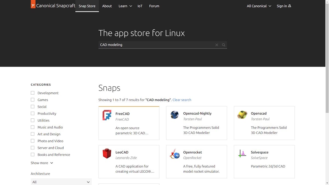This screenshot has height=185, width=329.
Task: Open the FreeCAD snap title
Action: click(x=122, y=113)
